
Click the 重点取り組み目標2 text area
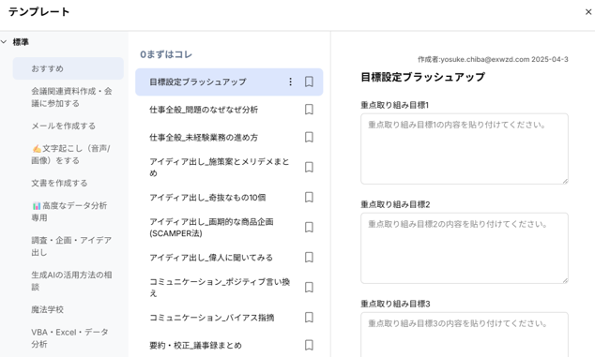pos(465,248)
